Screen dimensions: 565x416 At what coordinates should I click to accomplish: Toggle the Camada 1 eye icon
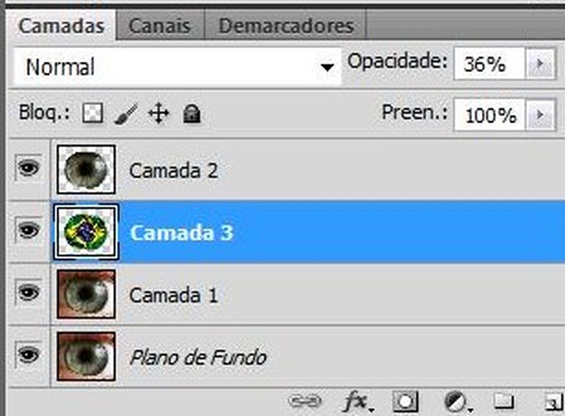tap(29, 292)
